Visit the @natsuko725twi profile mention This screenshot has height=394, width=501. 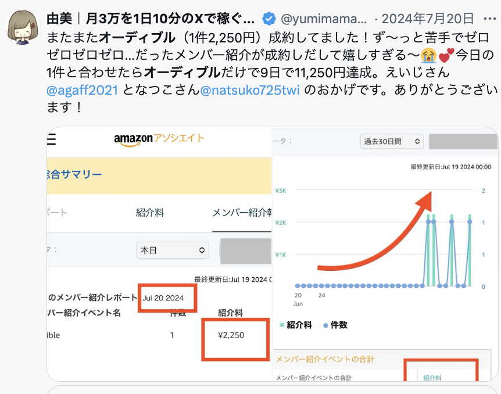click(x=250, y=90)
